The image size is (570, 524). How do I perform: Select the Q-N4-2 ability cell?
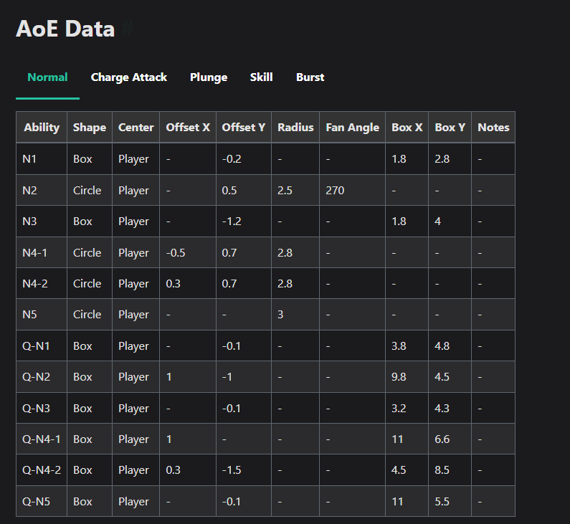coord(42,470)
